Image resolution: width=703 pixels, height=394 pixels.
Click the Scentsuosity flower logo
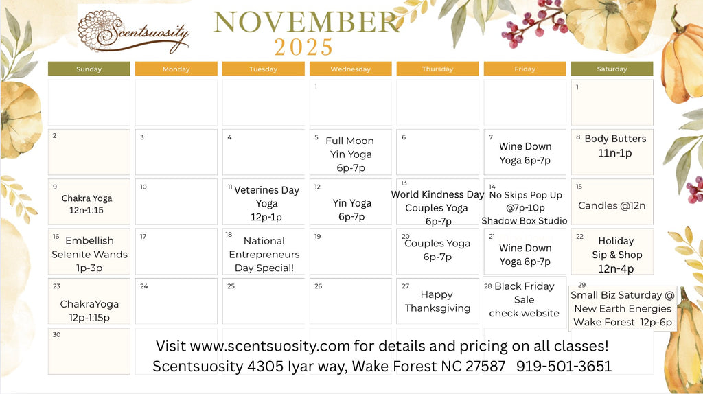pos(133,32)
